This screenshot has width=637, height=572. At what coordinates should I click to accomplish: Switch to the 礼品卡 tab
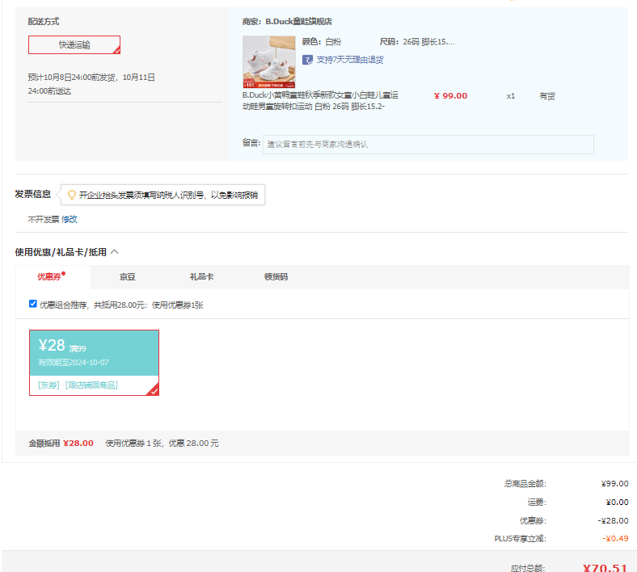(x=201, y=277)
